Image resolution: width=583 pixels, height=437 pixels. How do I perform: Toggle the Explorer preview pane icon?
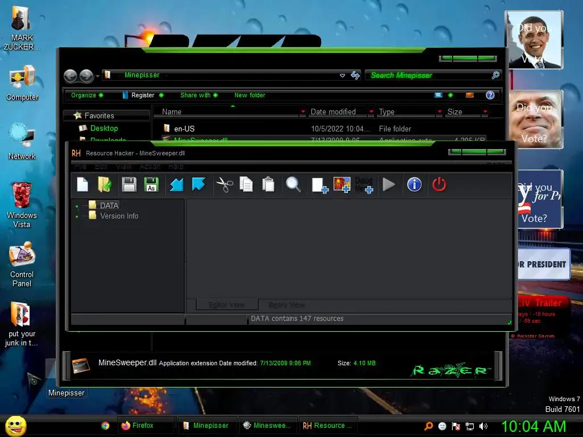(470, 95)
